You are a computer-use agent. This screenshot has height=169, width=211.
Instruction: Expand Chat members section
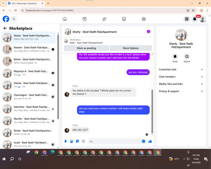(181, 77)
